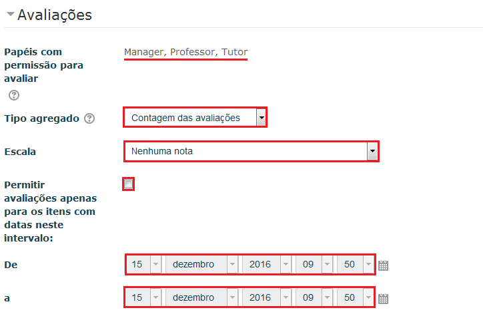The image size is (483, 324).
Task: Select the day dropdown in 'a' row
Action: point(144,297)
